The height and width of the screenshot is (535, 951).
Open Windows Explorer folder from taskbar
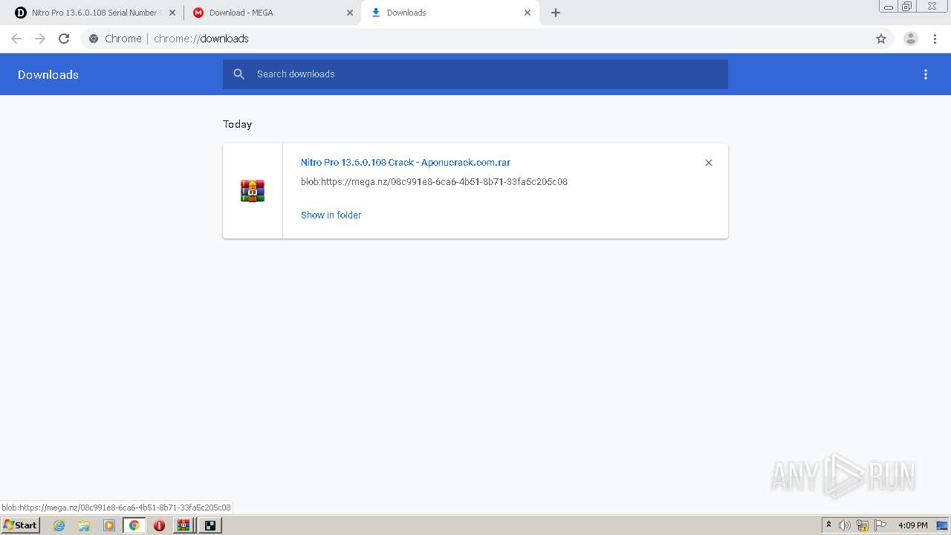pyautogui.click(x=84, y=525)
